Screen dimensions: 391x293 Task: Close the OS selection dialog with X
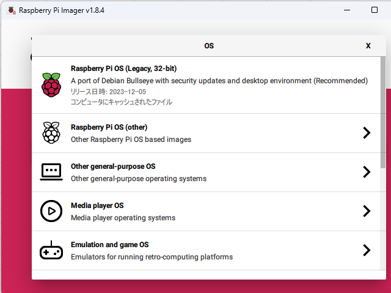368,46
